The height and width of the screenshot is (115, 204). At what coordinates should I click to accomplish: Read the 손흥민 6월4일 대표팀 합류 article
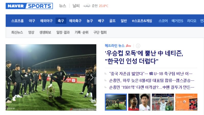point(151,80)
